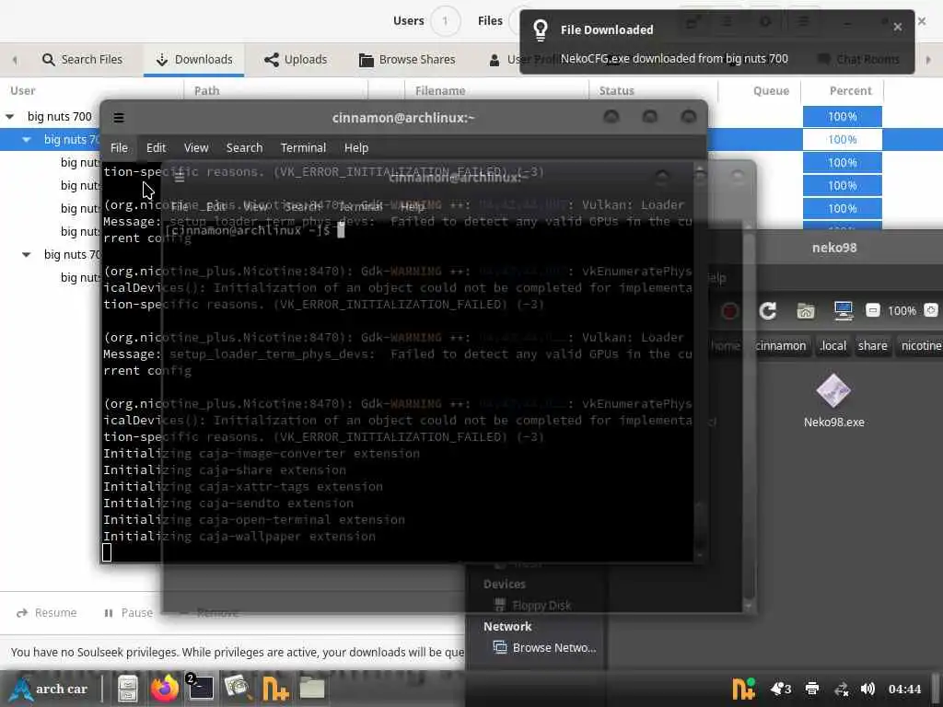Reload the neko98 folder in Caja
Screen dimensions: 943x707
(767, 311)
